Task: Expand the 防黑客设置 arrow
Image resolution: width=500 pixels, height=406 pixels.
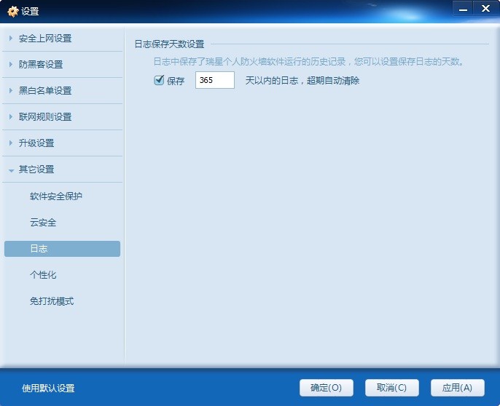Action: point(11,64)
